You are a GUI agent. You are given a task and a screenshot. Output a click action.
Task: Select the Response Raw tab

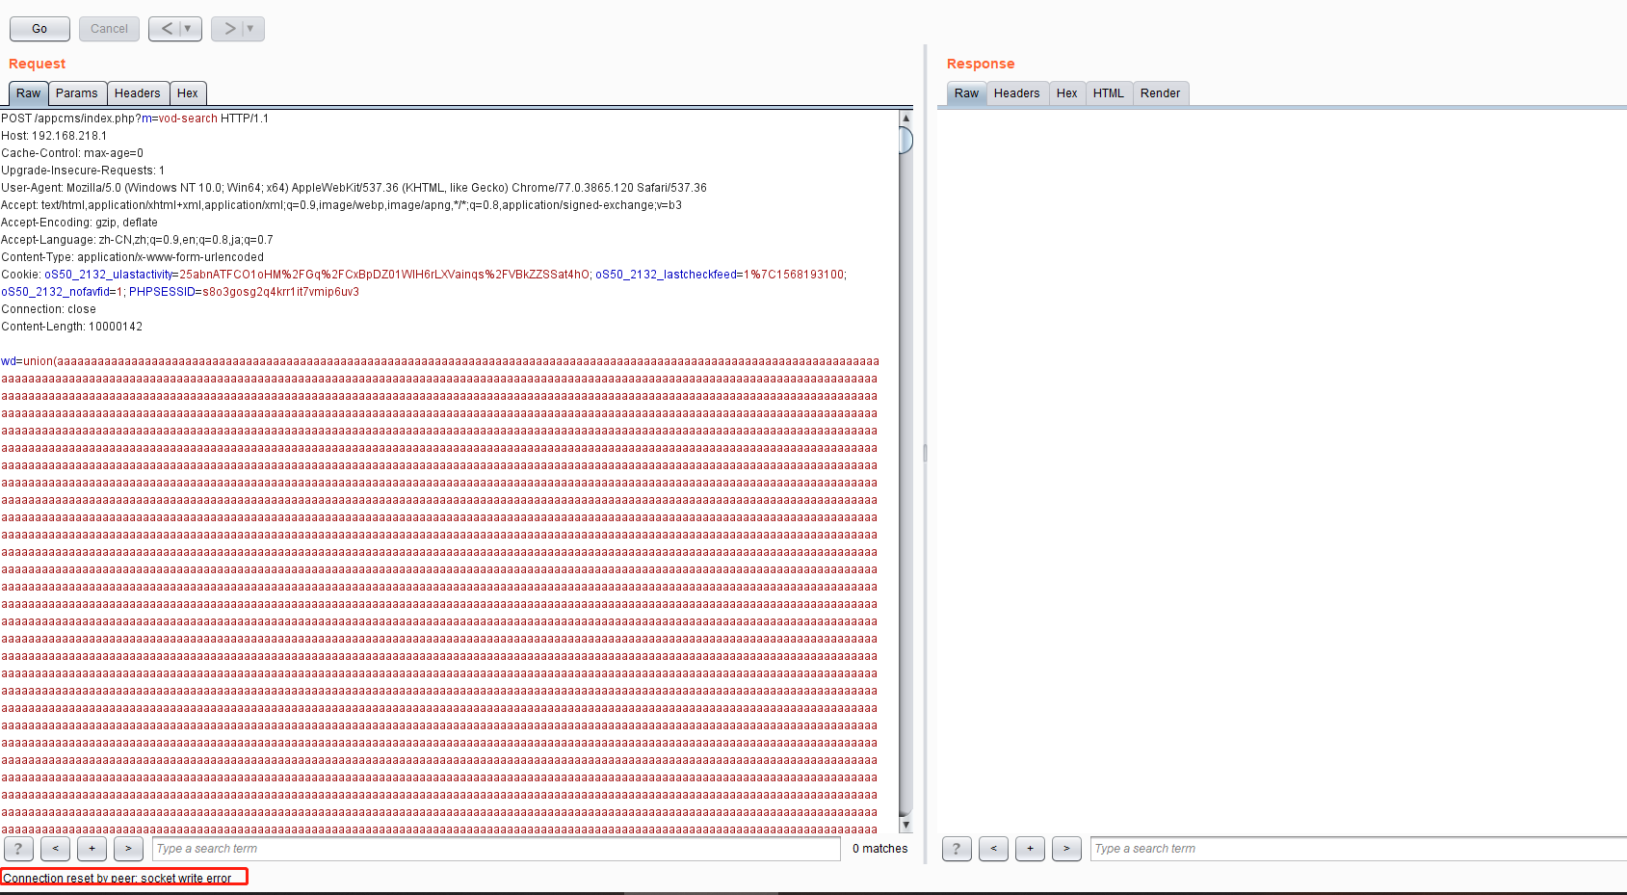[967, 93]
